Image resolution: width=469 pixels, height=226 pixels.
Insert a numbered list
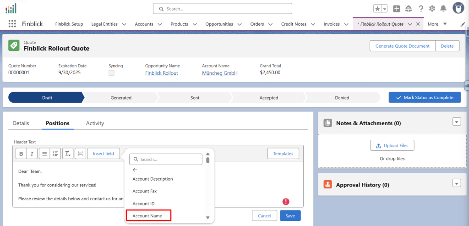point(55,154)
